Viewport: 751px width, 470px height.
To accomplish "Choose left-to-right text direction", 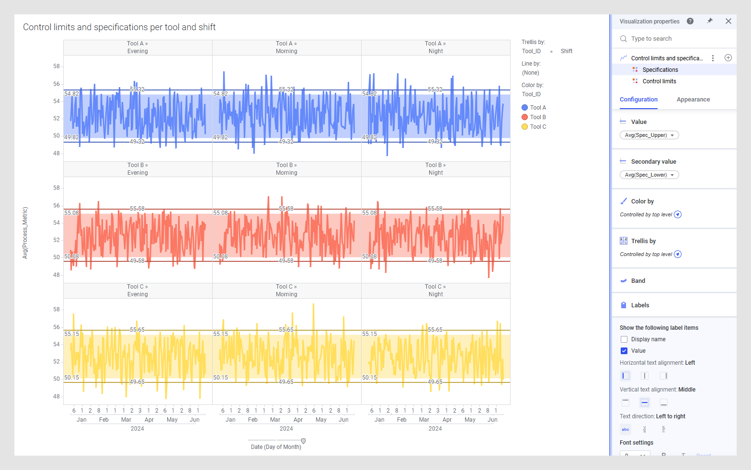I will [x=626, y=429].
